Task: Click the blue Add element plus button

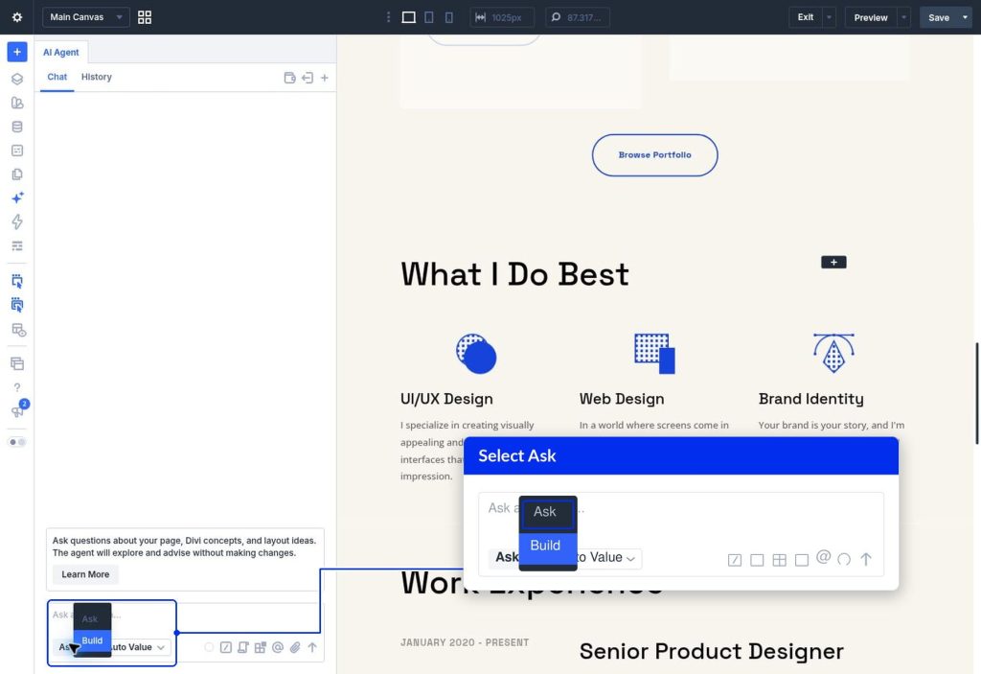Action: [17, 52]
